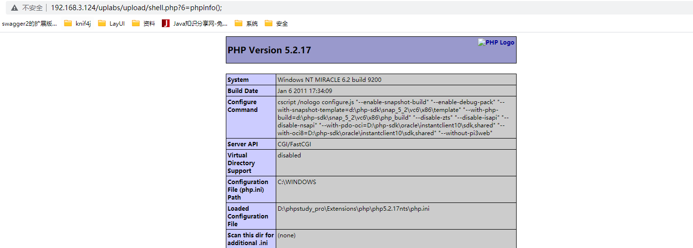Click the D:\phpstudy_pro php.ini path
Viewport: 693px width, 248px height.
(x=353, y=209)
